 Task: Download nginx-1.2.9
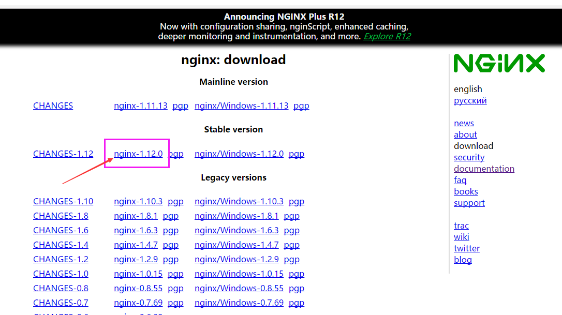pyautogui.click(x=136, y=259)
